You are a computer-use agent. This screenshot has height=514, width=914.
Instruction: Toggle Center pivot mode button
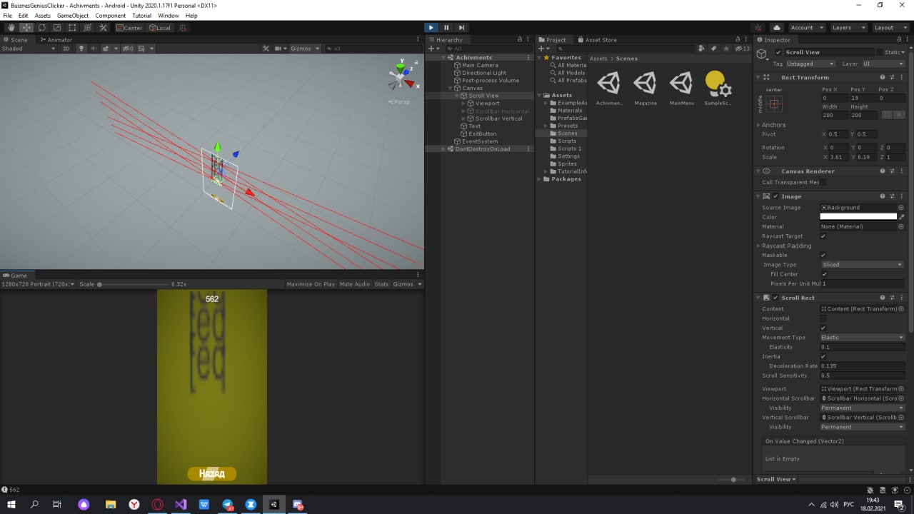coord(130,28)
